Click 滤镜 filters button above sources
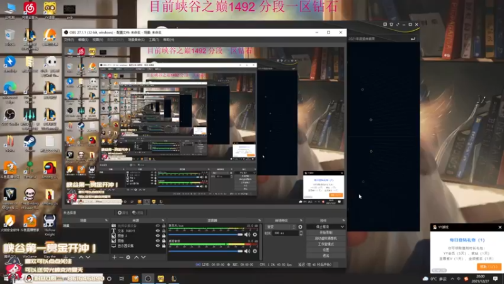The width and height of the screenshot is (504, 284). 138,213
